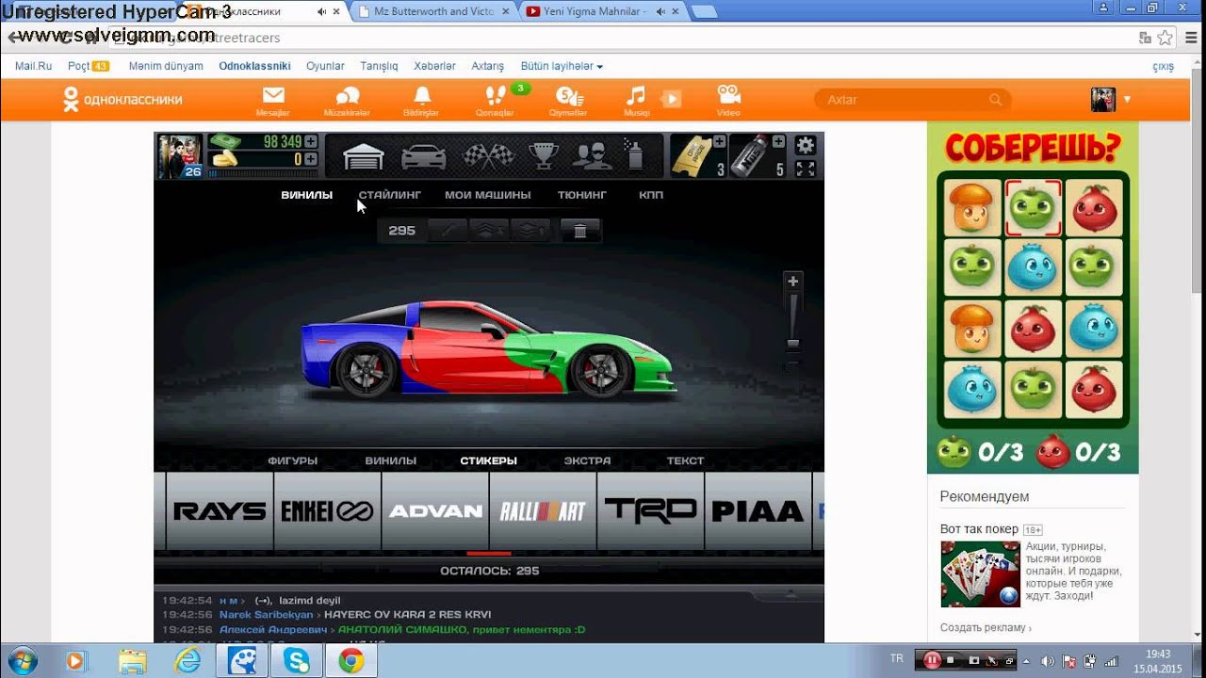Screen dimensions: 1206x678
Task: Click zoom-in plus above car slider
Action: click(793, 281)
